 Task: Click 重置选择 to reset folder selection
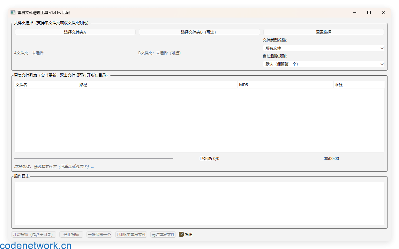pos(323,32)
